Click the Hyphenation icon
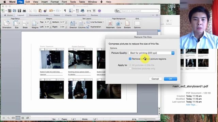The height and width of the screenshot is (122, 218). point(88,27)
